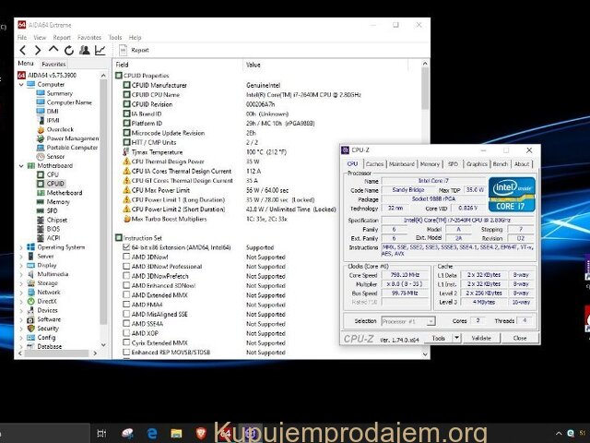Toggle the AMD 3DNow! checkbox
Viewport: 590px width, 443px height.
click(x=126, y=257)
